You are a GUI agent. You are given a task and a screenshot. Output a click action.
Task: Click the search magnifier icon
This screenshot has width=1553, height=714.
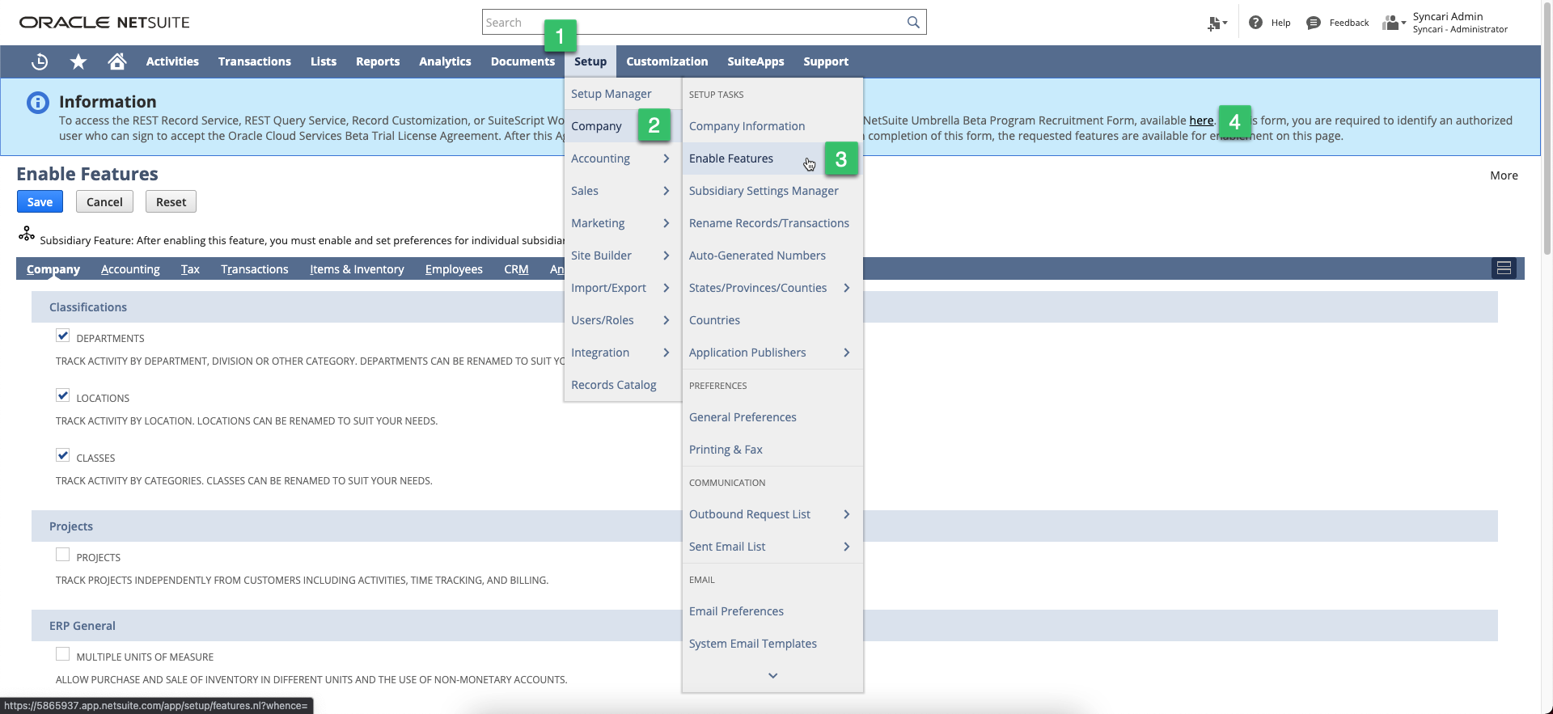point(913,23)
